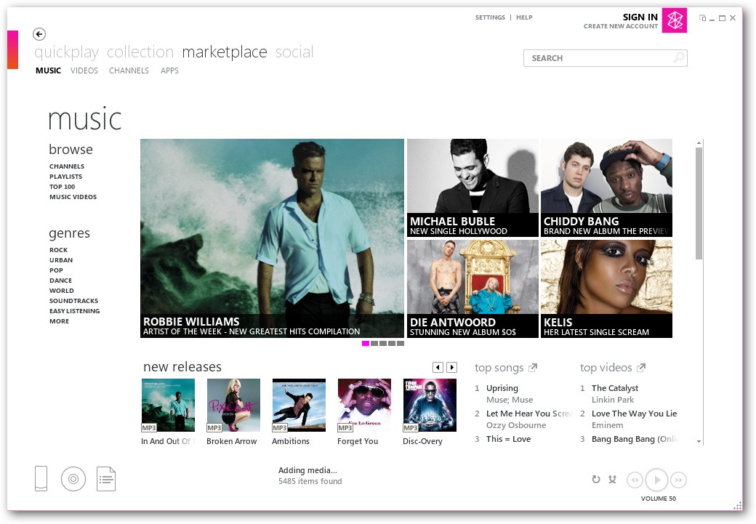The width and height of the screenshot is (756, 524).
Task: Browse TOP 100
Action: (63, 187)
